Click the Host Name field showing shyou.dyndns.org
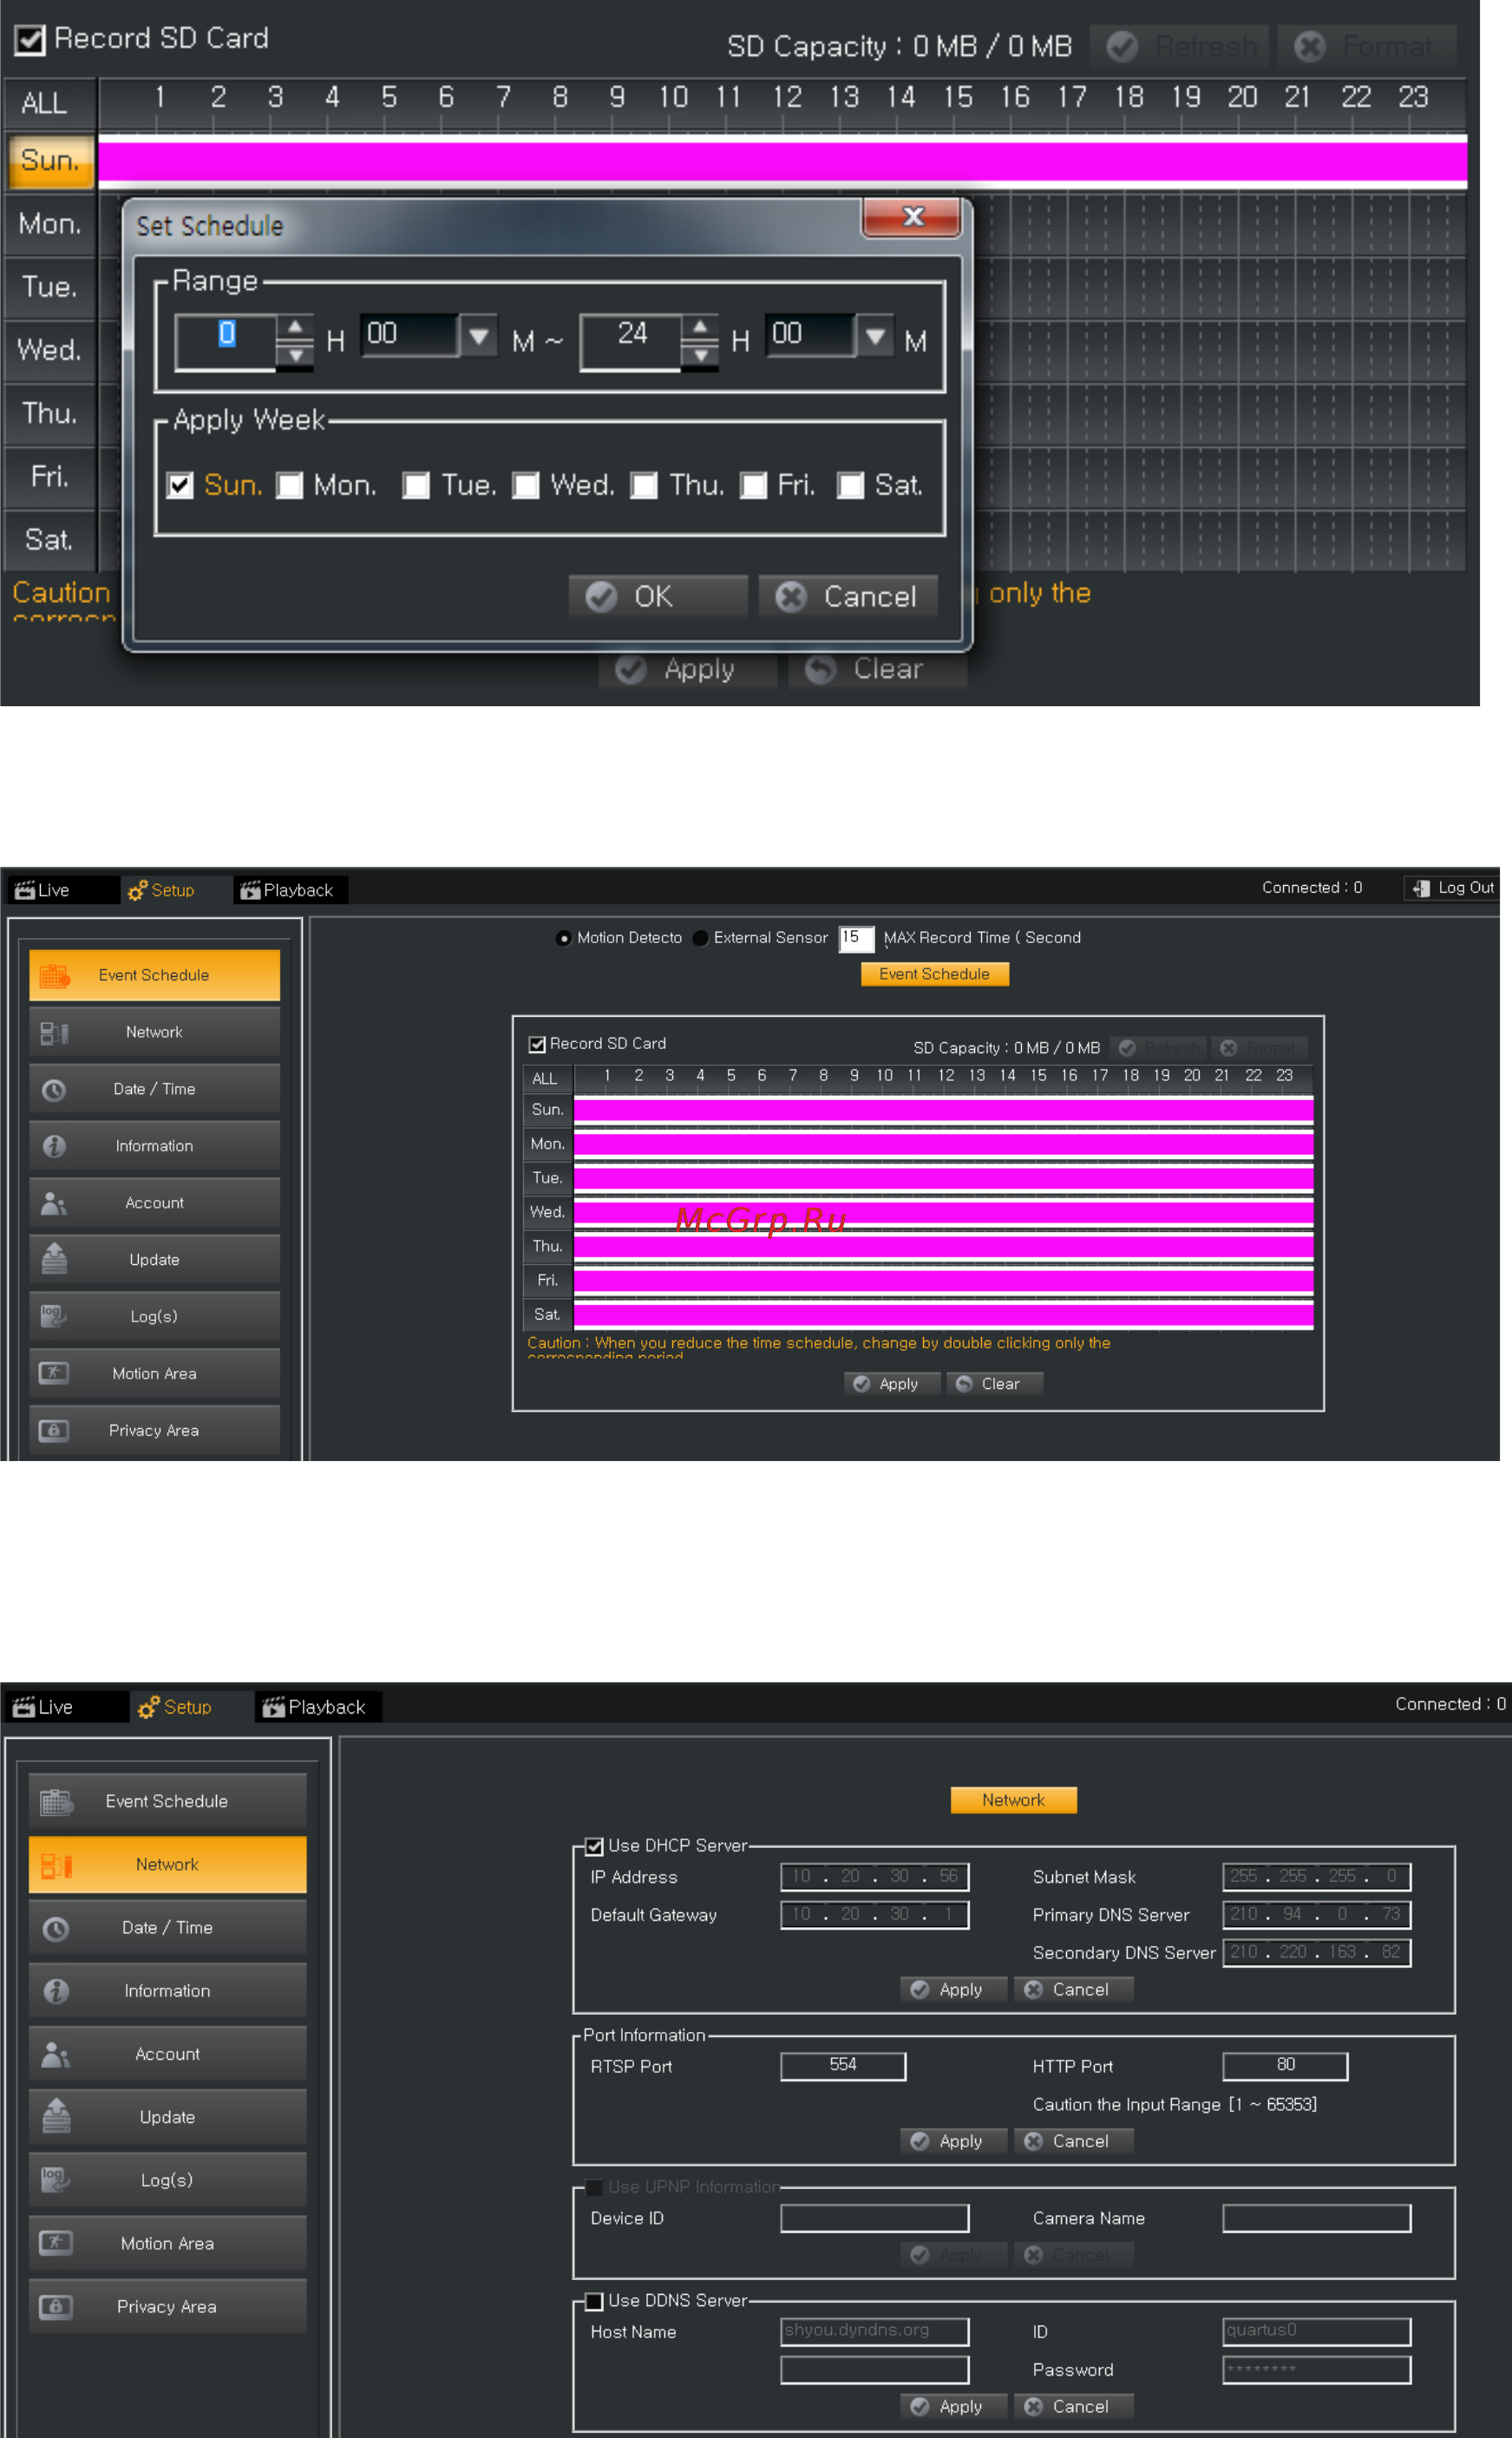 874,2330
